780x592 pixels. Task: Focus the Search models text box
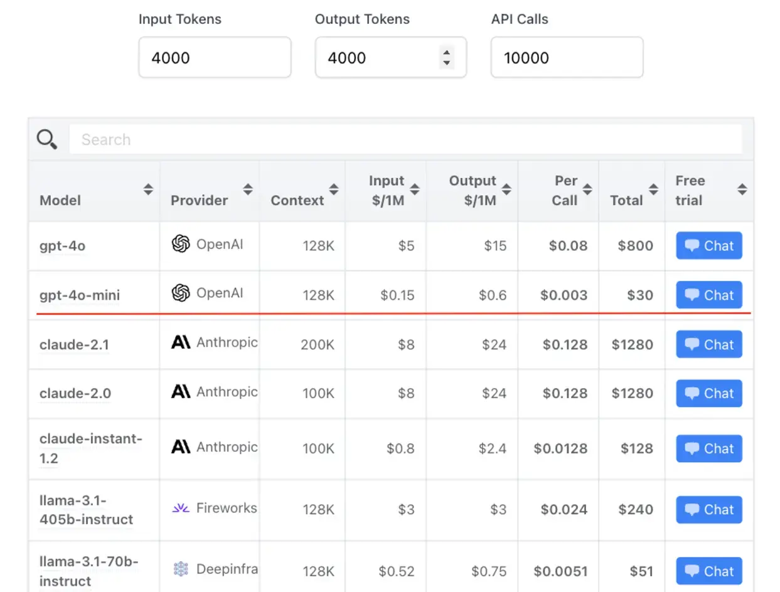coord(405,139)
